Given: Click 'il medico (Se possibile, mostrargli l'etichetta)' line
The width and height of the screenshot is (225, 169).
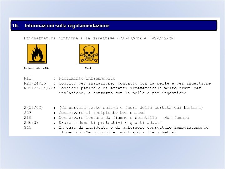Looking at the screenshot, I should click(117, 132).
